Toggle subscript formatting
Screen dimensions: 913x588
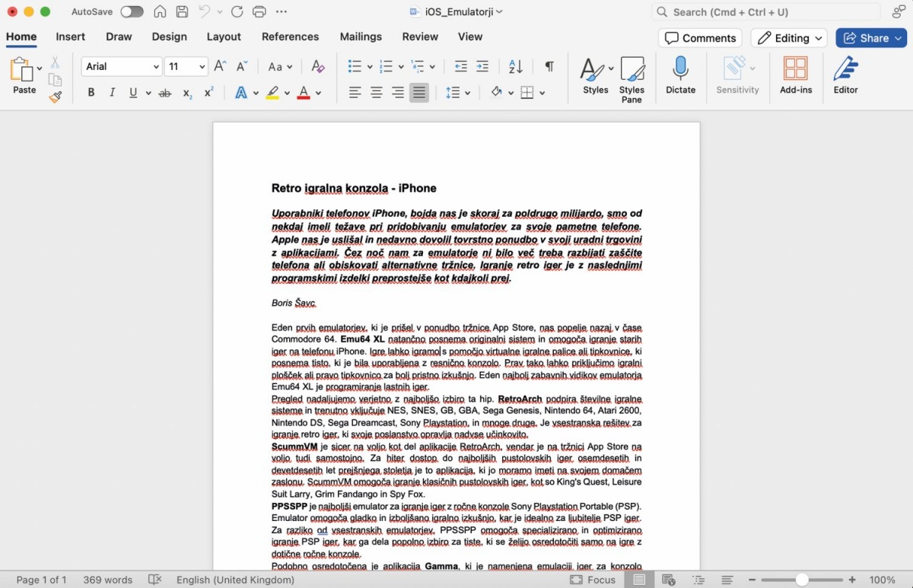[187, 93]
